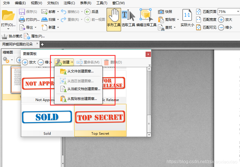Click Delete (删除(D)) in stamp panel
The image size is (240, 167).
coord(113,62)
